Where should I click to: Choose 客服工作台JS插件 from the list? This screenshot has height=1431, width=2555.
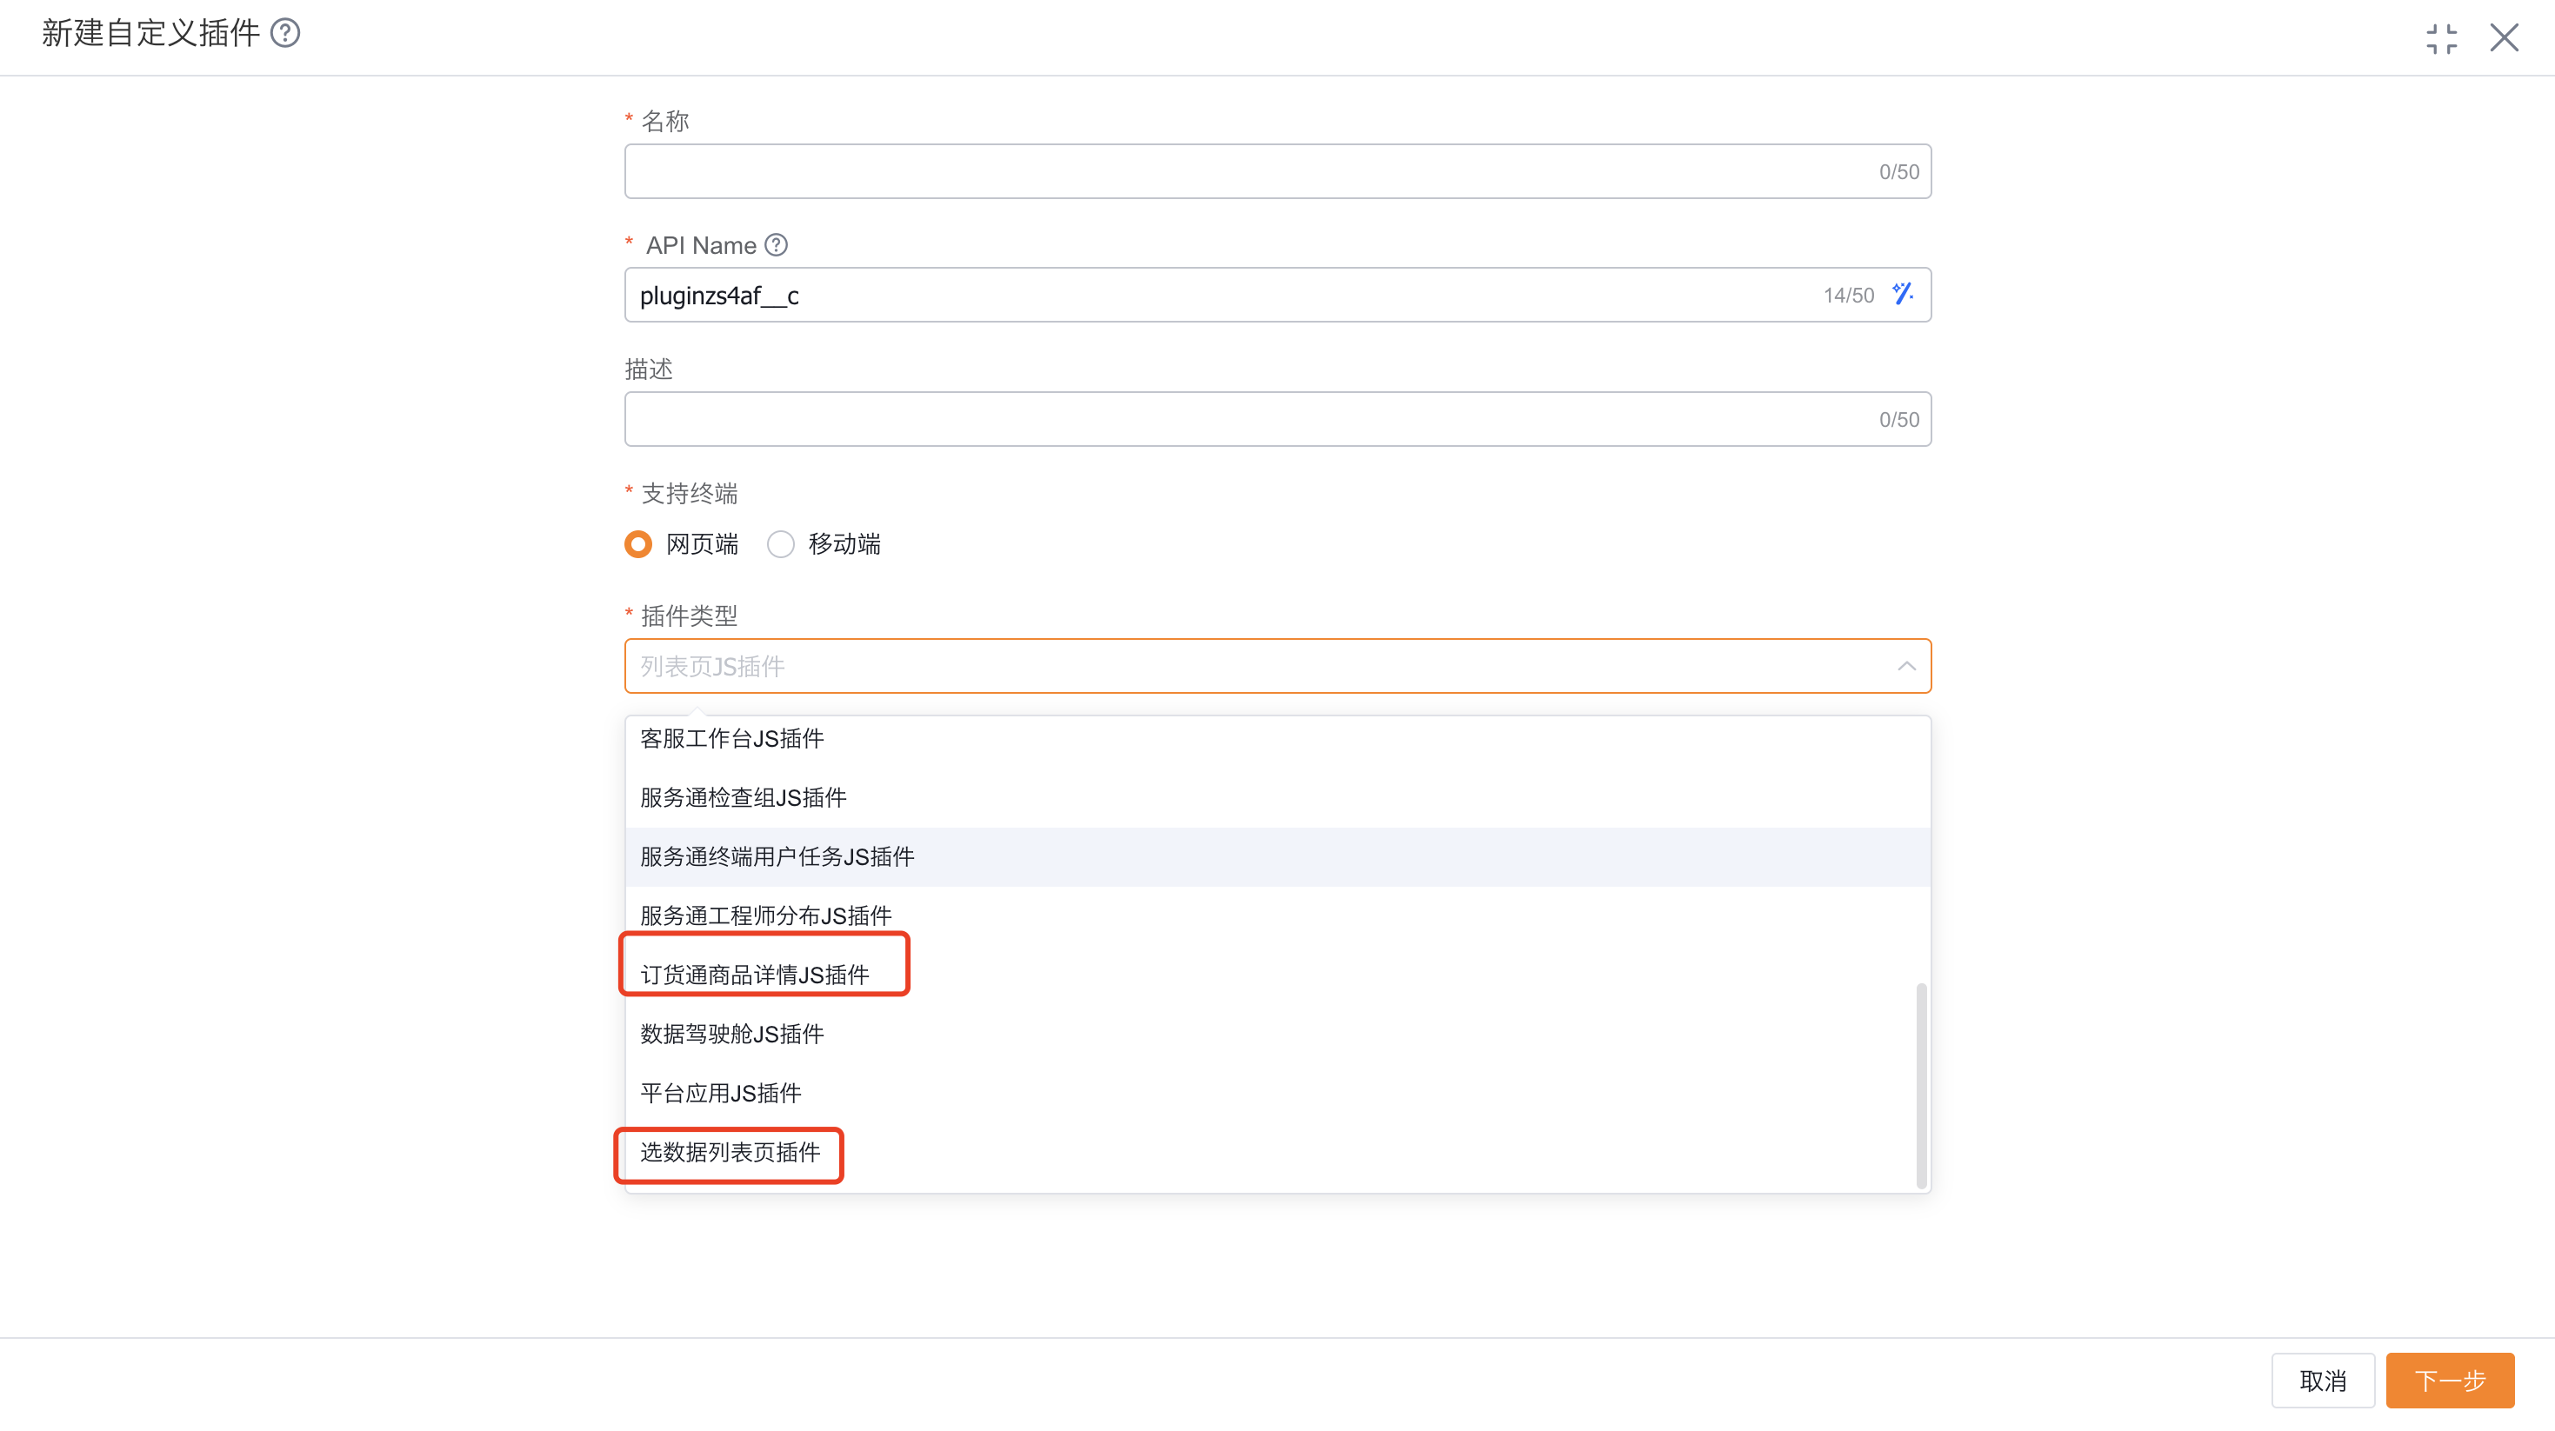tap(1277, 739)
